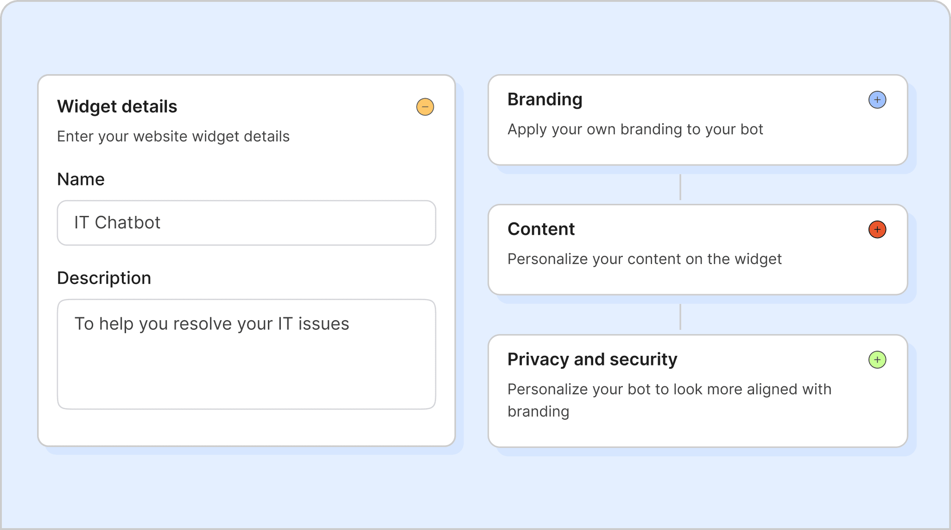Collapse the Widget details section
Viewport: 951px width, 530px height.
pyautogui.click(x=425, y=107)
